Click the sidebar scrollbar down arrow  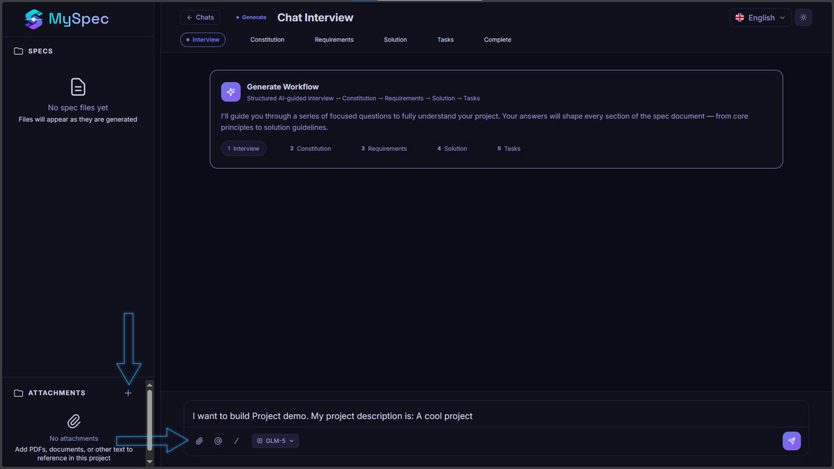149,461
